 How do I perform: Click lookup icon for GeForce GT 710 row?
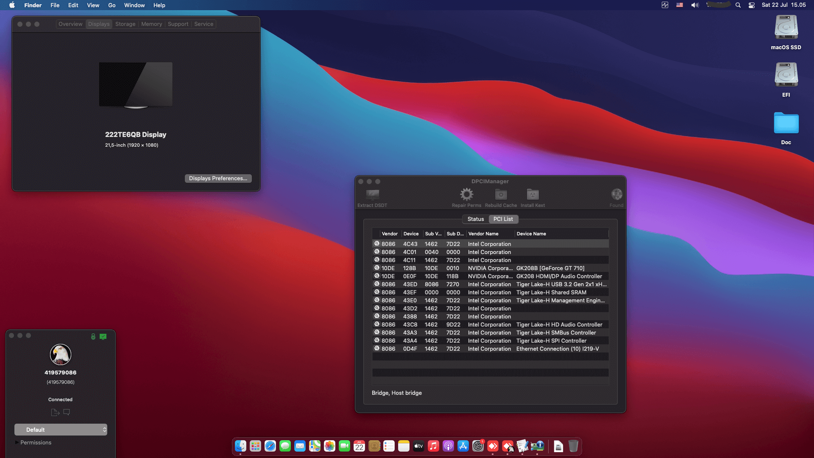coord(376,268)
